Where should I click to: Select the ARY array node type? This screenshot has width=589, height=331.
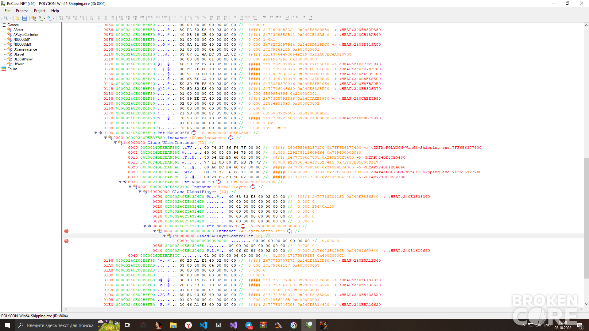(x=271, y=17)
